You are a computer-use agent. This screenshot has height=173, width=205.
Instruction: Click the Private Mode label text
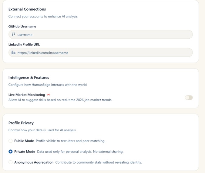[25, 152]
